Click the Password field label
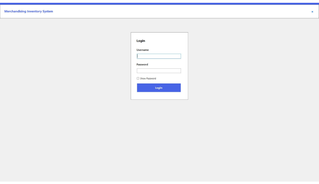The image size is (319, 184). pos(142,64)
